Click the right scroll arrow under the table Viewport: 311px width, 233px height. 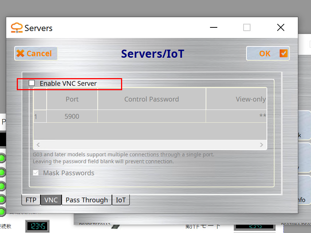pyautogui.click(x=261, y=145)
